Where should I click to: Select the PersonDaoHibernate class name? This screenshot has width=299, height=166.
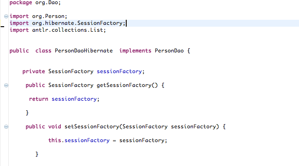pyautogui.click(x=84, y=51)
